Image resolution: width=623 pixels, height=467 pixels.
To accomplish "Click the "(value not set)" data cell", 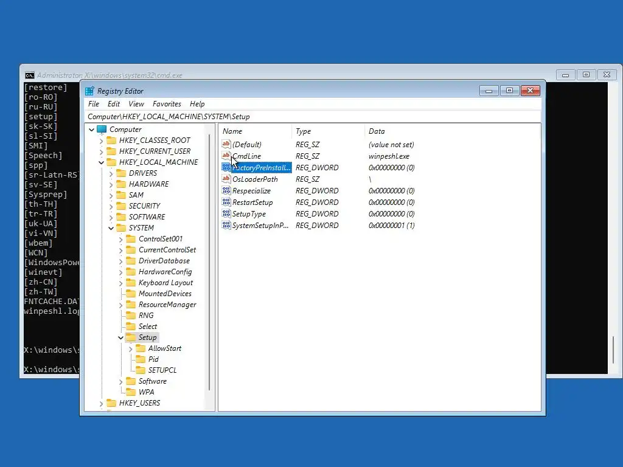I will pyautogui.click(x=391, y=145).
